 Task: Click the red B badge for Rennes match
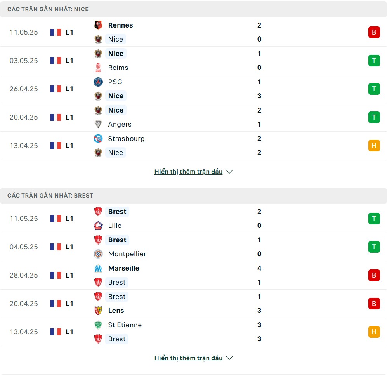click(x=374, y=32)
